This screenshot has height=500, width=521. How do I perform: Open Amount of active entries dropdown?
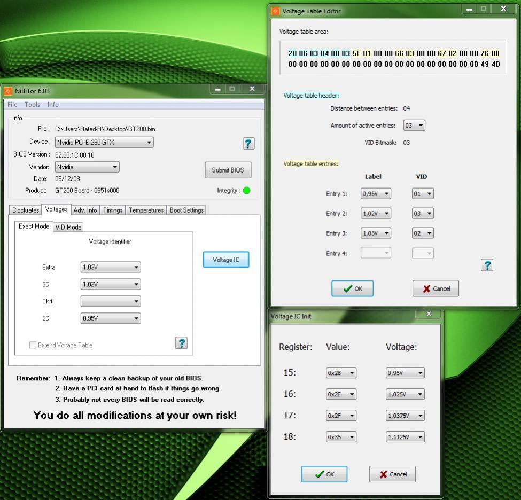pyautogui.click(x=414, y=125)
